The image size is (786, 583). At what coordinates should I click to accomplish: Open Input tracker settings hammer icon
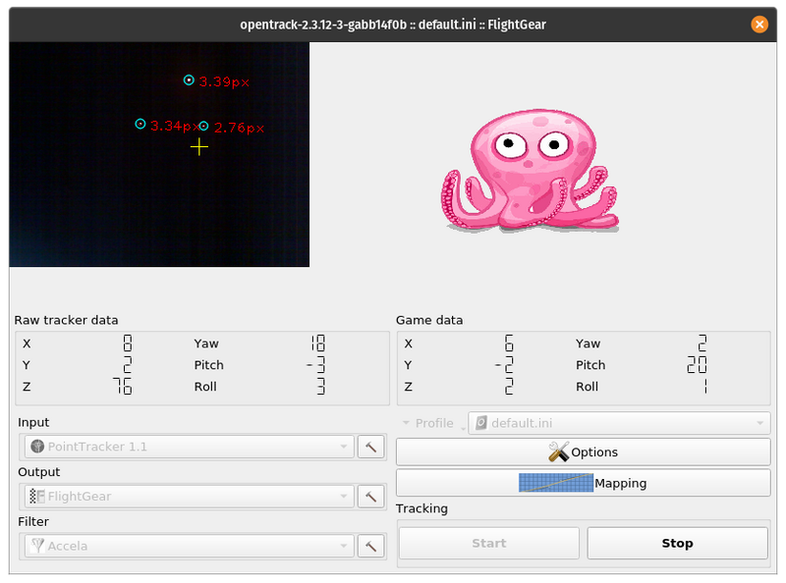point(371,447)
